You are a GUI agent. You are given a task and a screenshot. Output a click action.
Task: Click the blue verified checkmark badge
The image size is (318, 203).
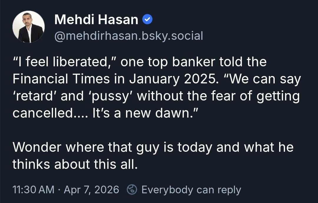click(x=147, y=20)
